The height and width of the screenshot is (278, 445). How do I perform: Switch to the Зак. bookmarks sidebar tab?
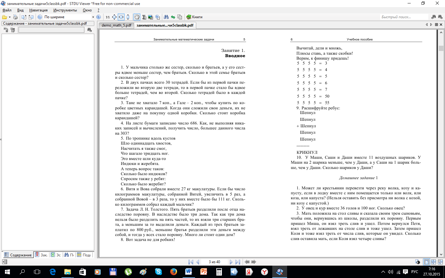[41, 255]
